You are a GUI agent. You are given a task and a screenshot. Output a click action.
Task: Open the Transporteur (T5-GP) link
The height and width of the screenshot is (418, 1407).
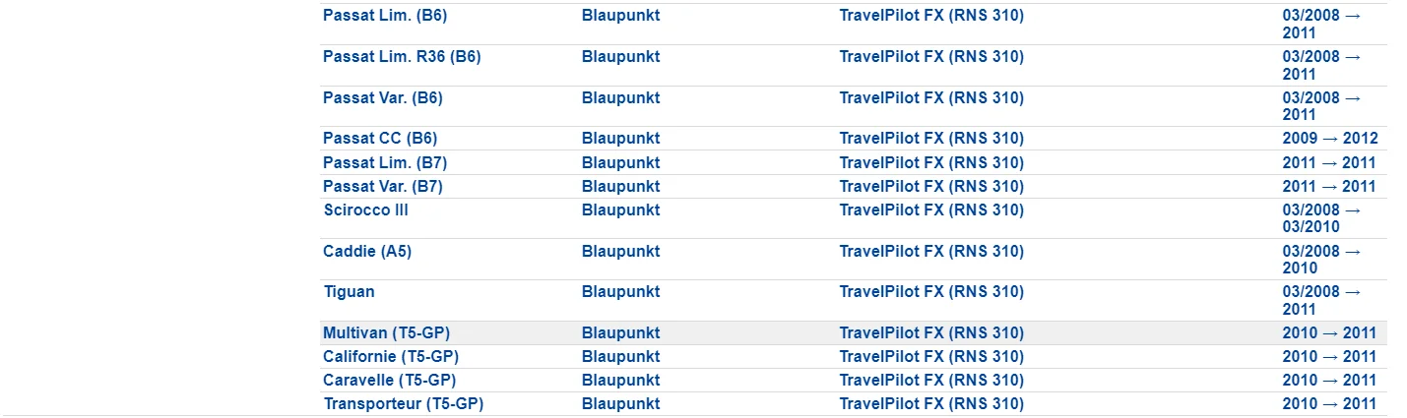point(403,404)
